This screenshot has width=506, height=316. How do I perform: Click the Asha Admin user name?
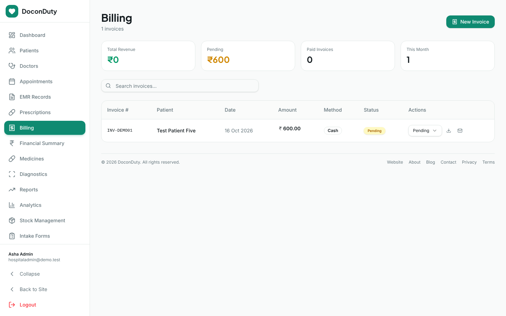coord(21,254)
